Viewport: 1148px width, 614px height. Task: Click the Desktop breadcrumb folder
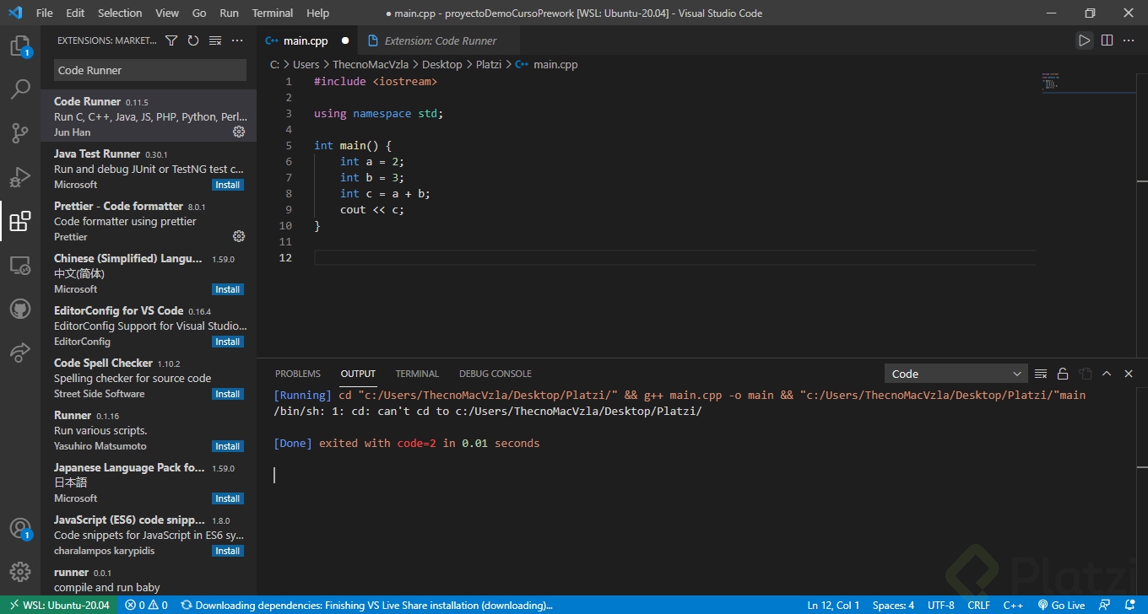click(441, 64)
